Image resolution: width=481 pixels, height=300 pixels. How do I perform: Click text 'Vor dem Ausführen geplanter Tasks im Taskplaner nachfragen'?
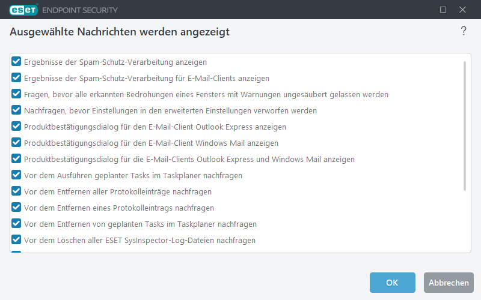pyautogui.click(x=133, y=176)
